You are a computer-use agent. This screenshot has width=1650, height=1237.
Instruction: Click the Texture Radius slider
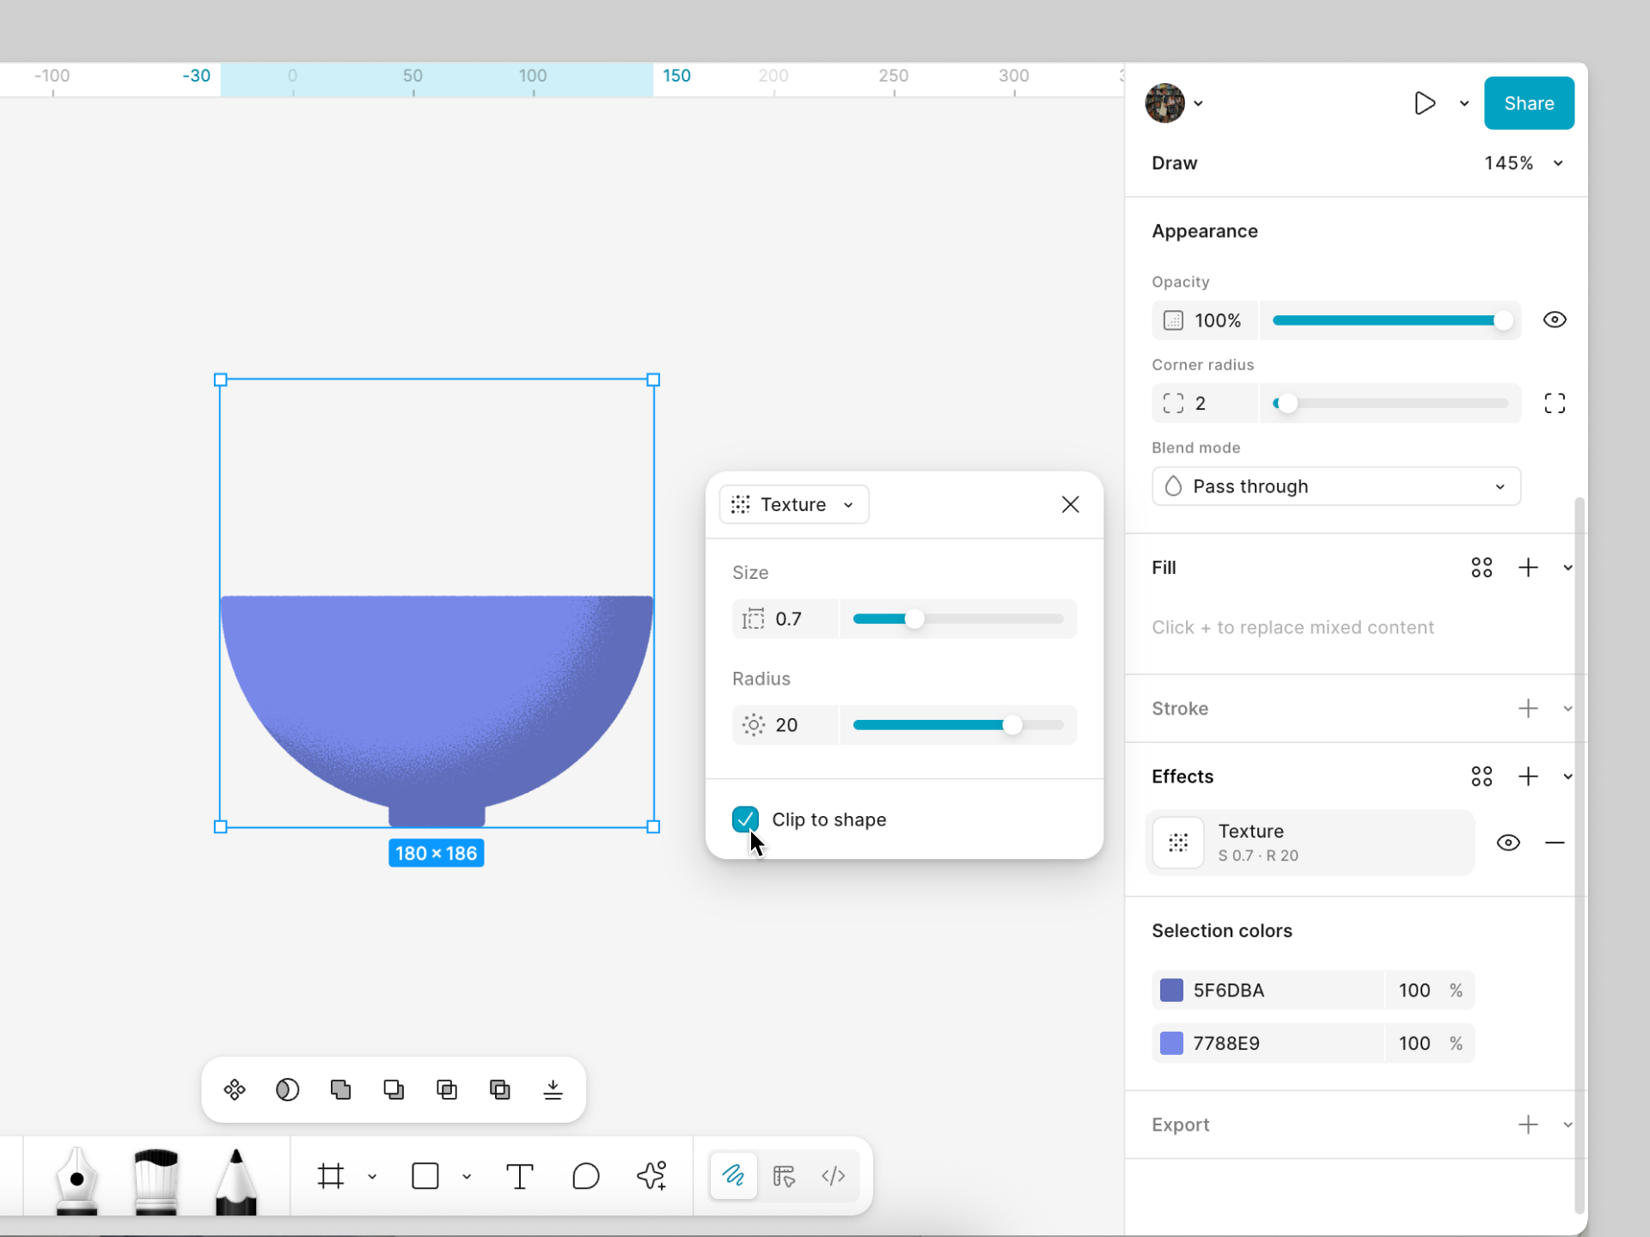tap(958, 725)
